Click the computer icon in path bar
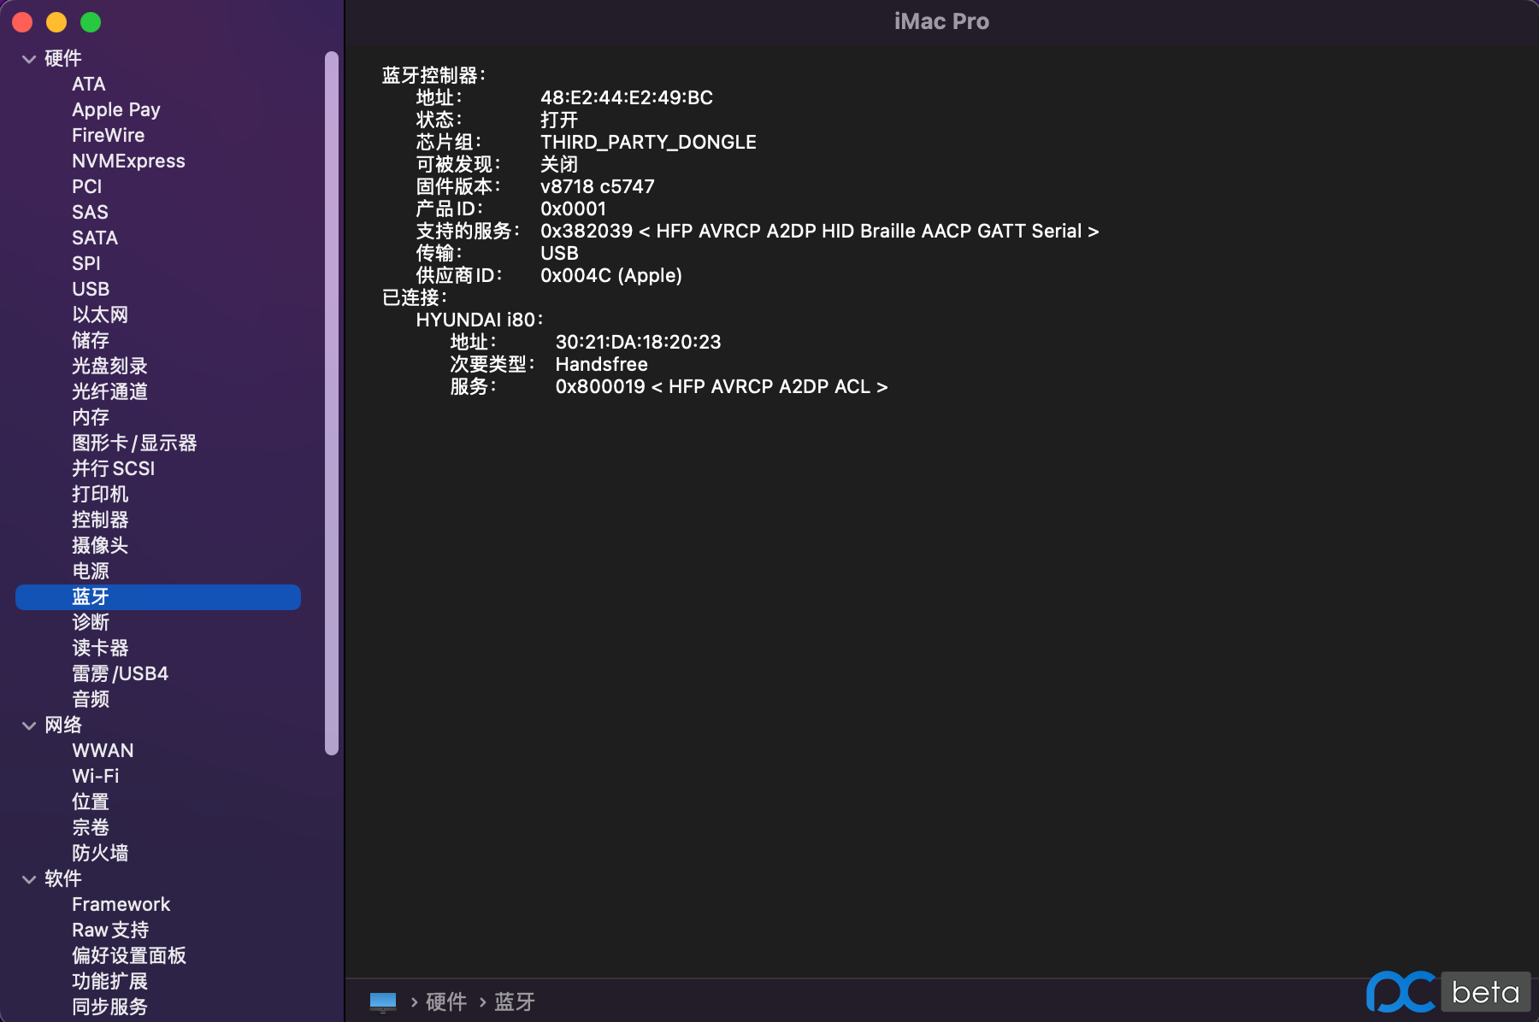 [x=383, y=1001]
